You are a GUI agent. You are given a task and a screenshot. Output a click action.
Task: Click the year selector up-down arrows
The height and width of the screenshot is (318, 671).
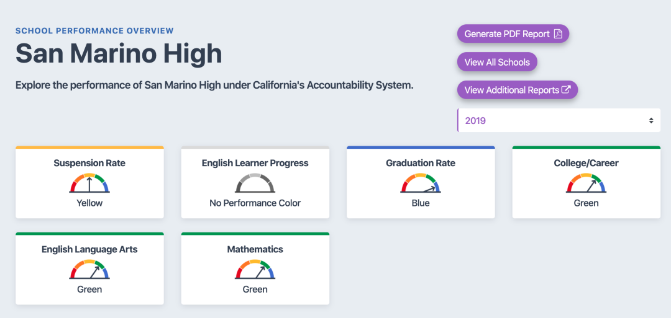651,120
